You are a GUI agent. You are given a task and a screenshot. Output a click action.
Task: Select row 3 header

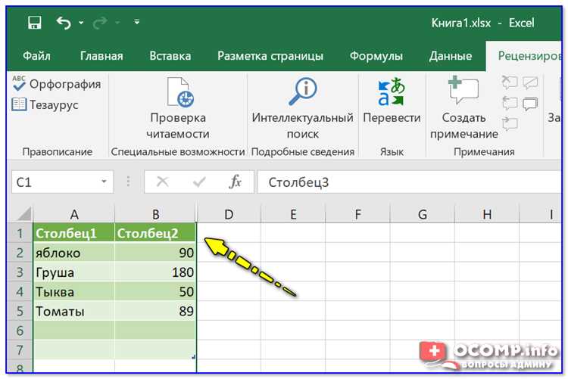[20, 272]
